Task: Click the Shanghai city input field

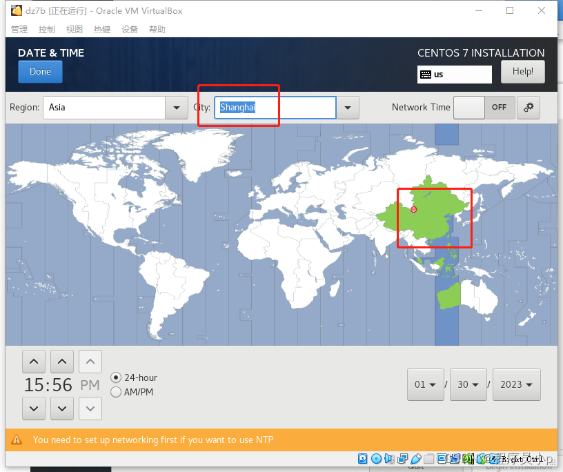Action: click(275, 108)
